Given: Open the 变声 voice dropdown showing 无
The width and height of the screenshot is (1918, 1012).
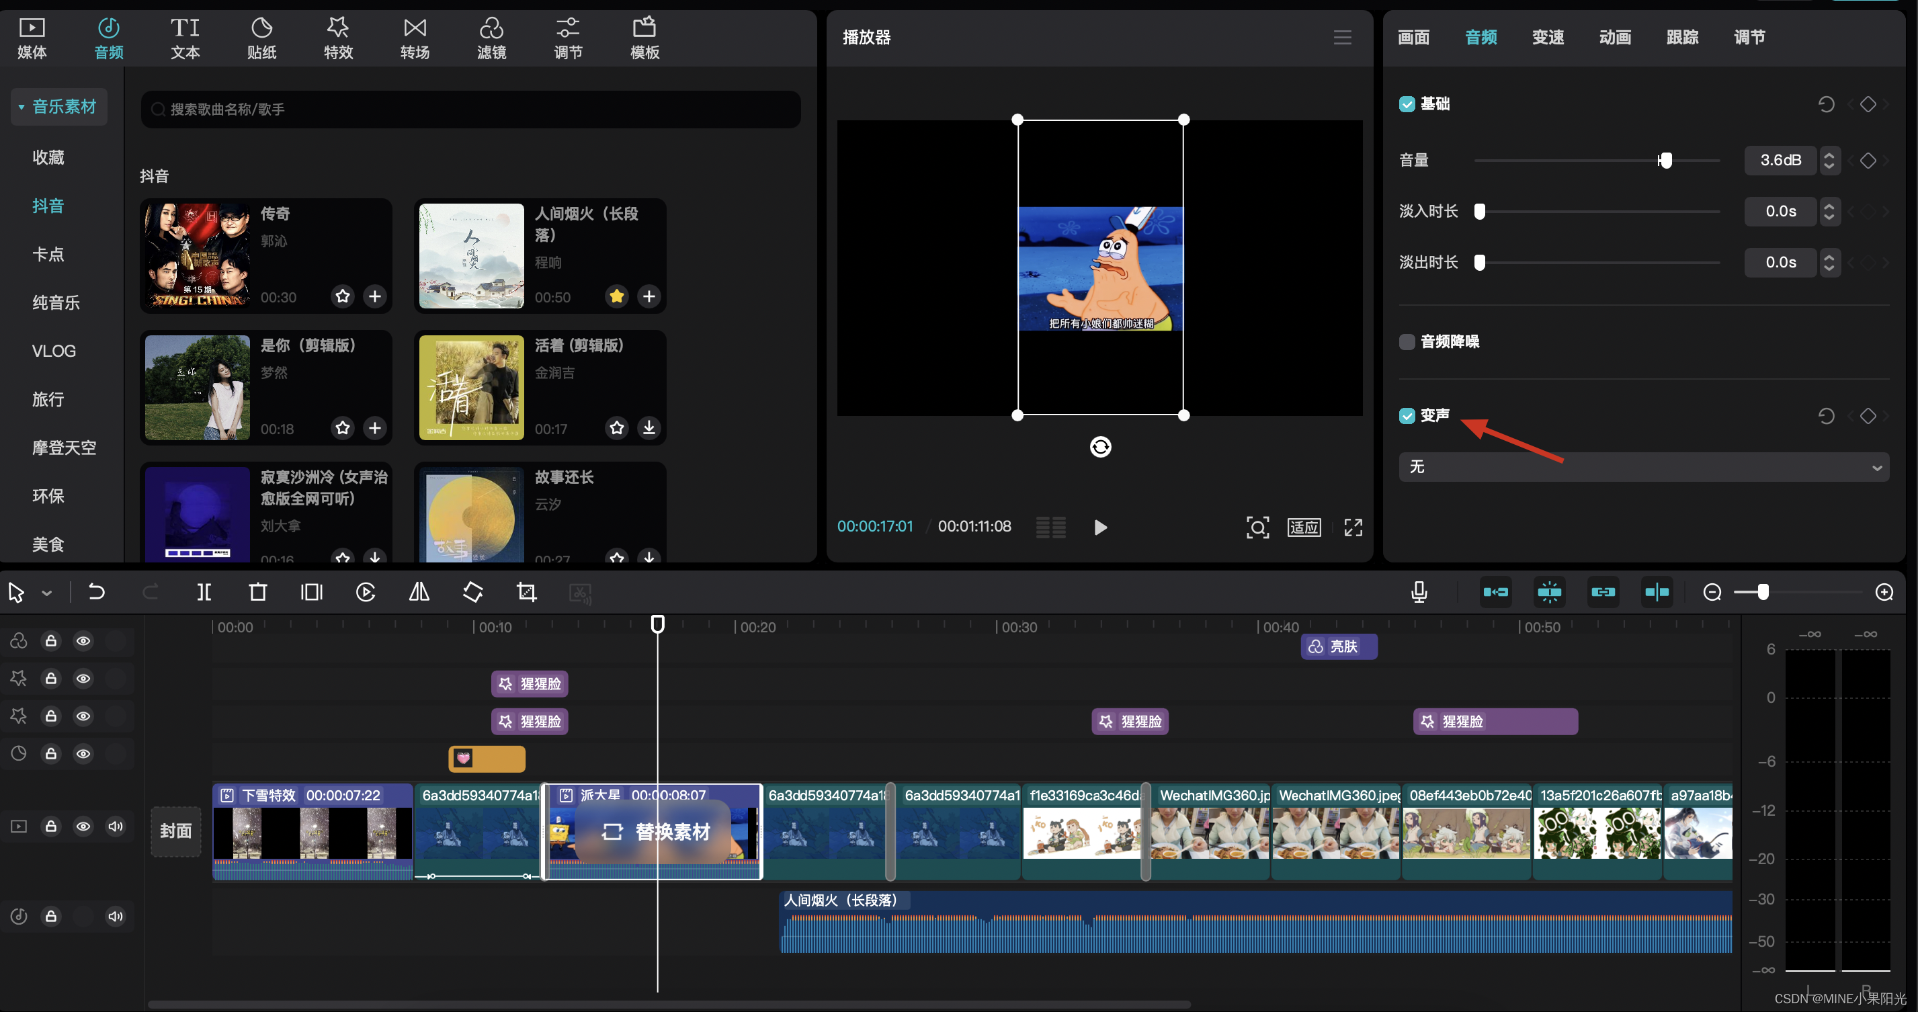Looking at the screenshot, I should coord(1643,467).
